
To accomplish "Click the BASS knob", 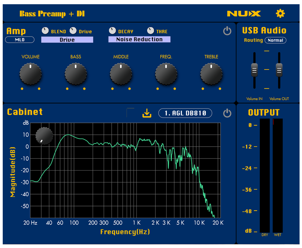I will [75, 74].
